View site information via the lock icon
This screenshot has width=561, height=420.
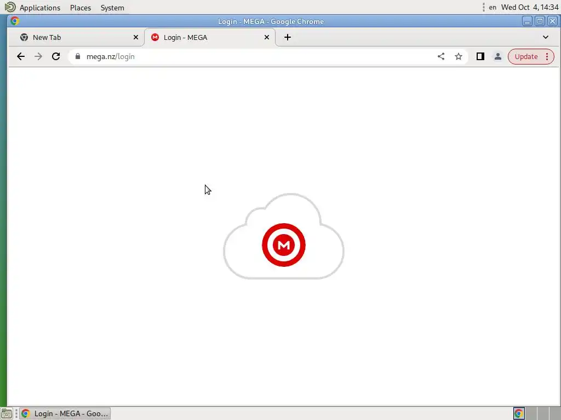(78, 56)
